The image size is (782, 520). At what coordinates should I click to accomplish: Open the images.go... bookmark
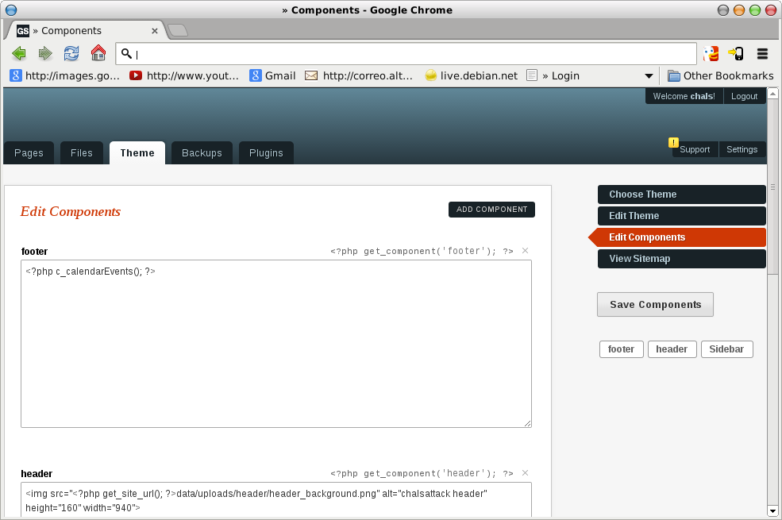pos(65,75)
